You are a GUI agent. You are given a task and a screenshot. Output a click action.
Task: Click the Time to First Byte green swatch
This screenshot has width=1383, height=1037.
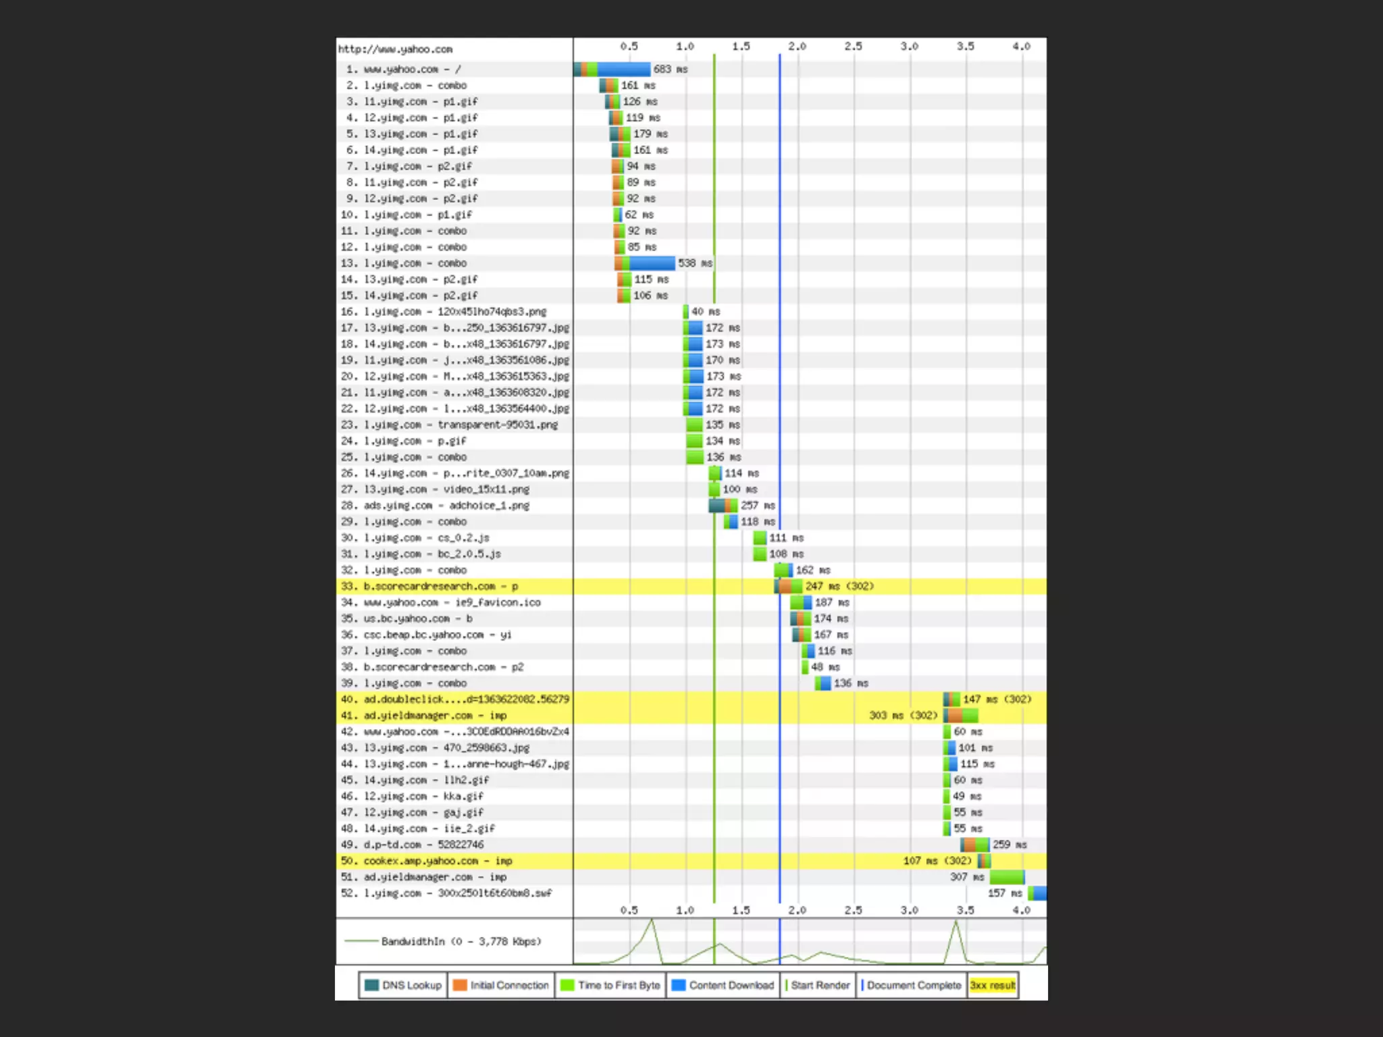(x=567, y=985)
